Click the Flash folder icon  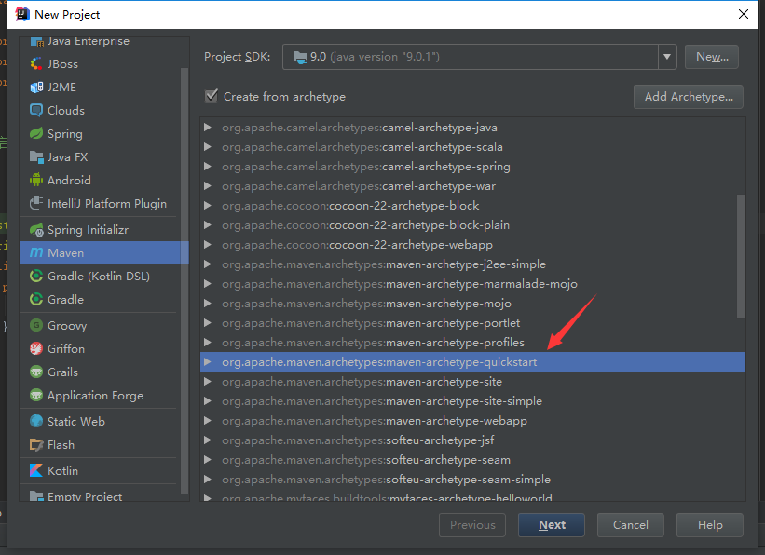36,445
